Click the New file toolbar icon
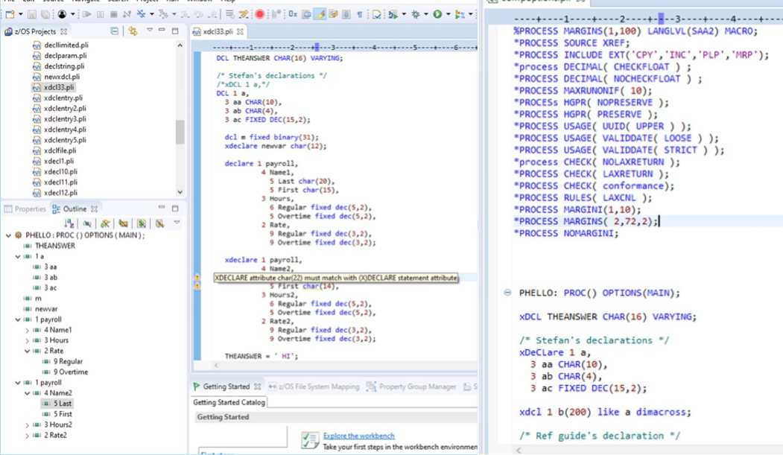Viewport: 783px width, 455px height. tap(10, 14)
